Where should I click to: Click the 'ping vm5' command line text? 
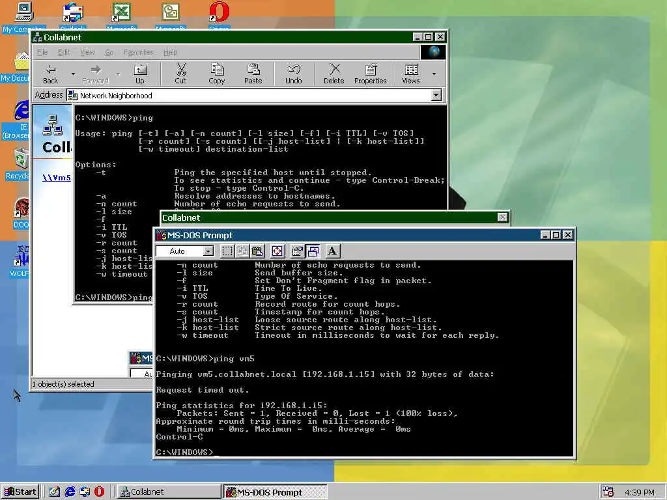(x=234, y=359)
